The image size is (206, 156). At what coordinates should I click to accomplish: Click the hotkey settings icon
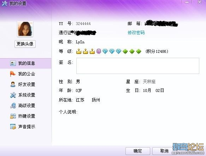(13, 116)
